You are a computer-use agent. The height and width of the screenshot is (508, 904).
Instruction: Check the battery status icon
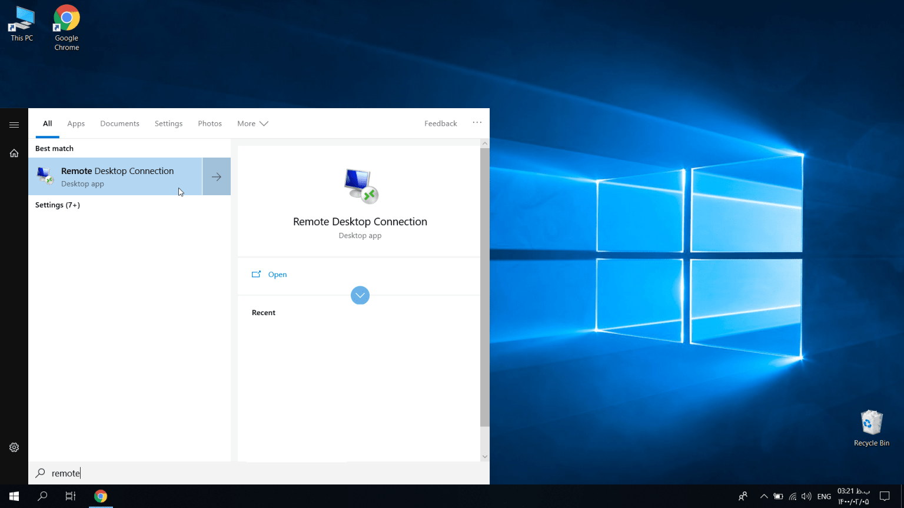click(x=778, y=496)
